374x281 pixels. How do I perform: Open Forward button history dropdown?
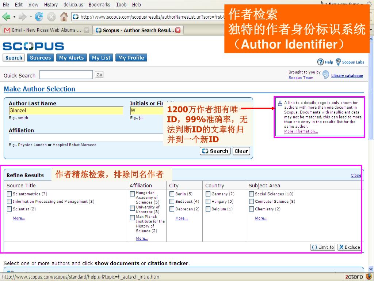[31, 17]
